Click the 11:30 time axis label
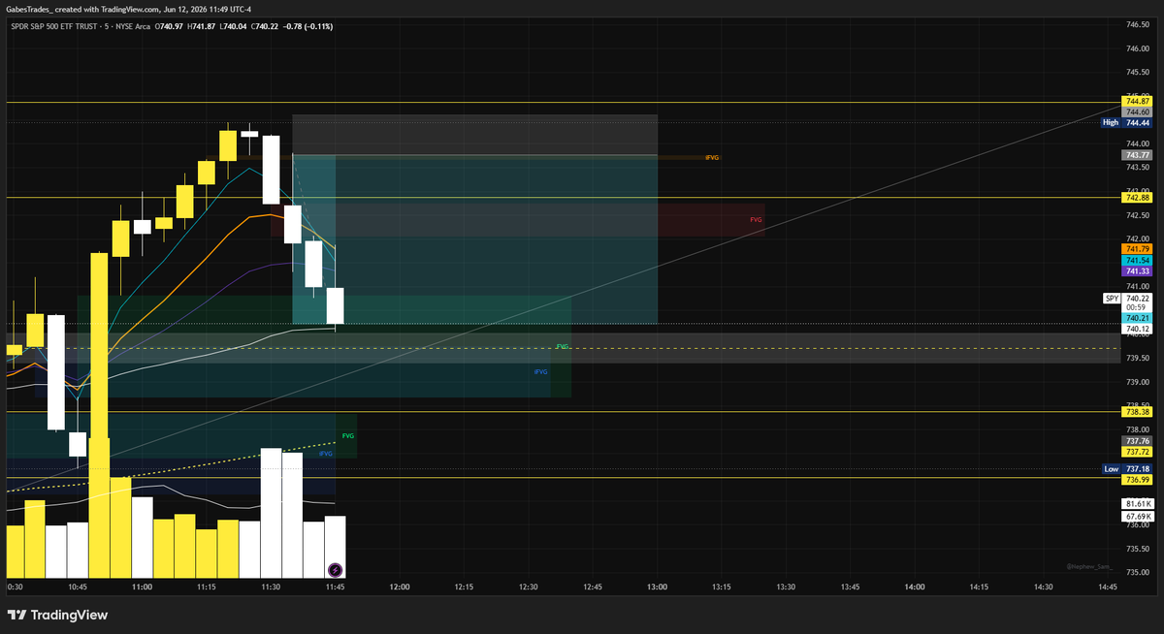Viewport: 1164px width, 634px height. 271,587
